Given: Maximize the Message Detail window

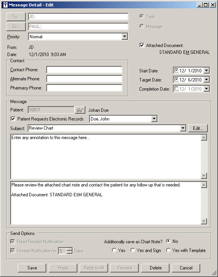Looking at the screenshot, I should (x=206, y=5).
